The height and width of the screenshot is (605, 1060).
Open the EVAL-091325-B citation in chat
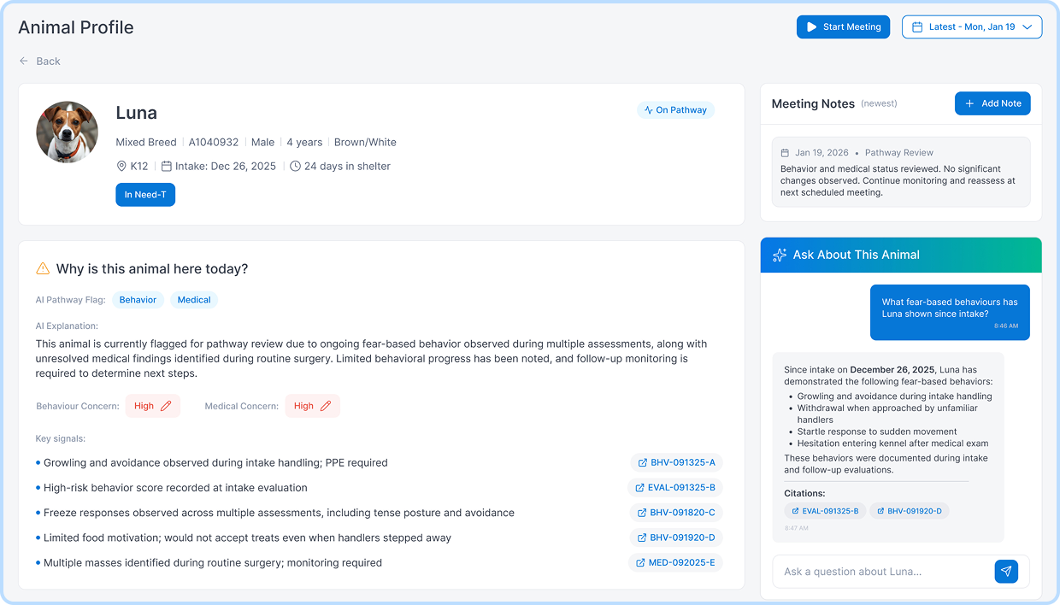click(x=825, y=511)
